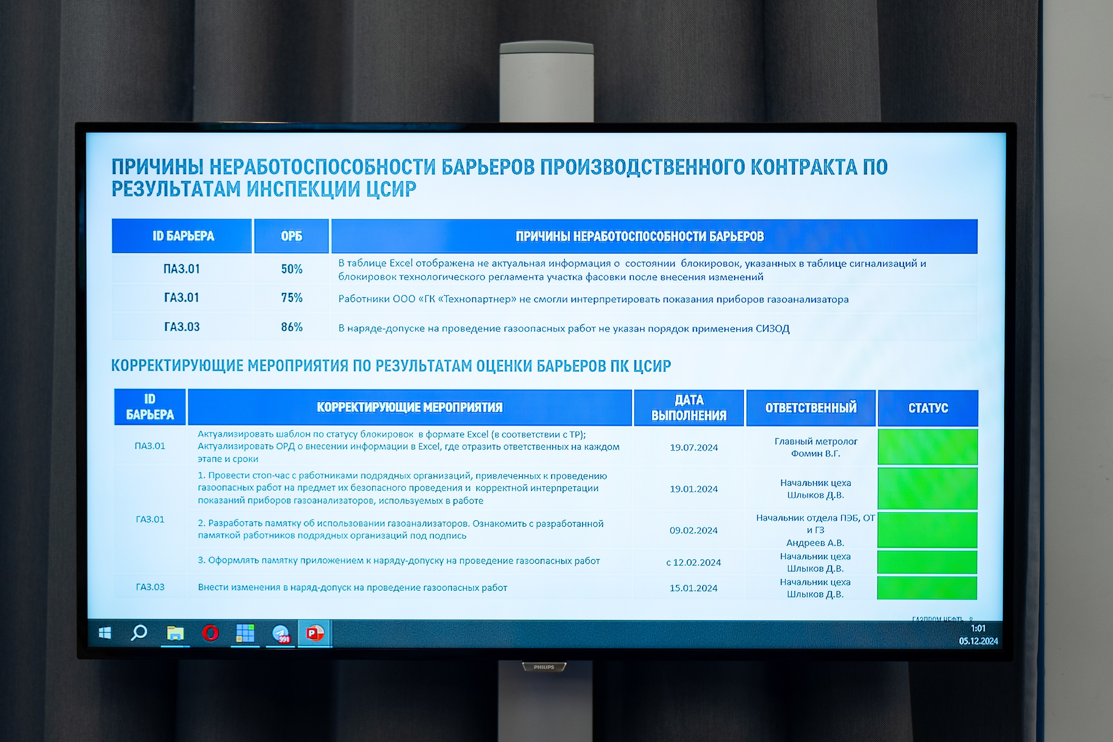Select the ОРБ column header
This screenshot has width=1113, height=742.
291,236
